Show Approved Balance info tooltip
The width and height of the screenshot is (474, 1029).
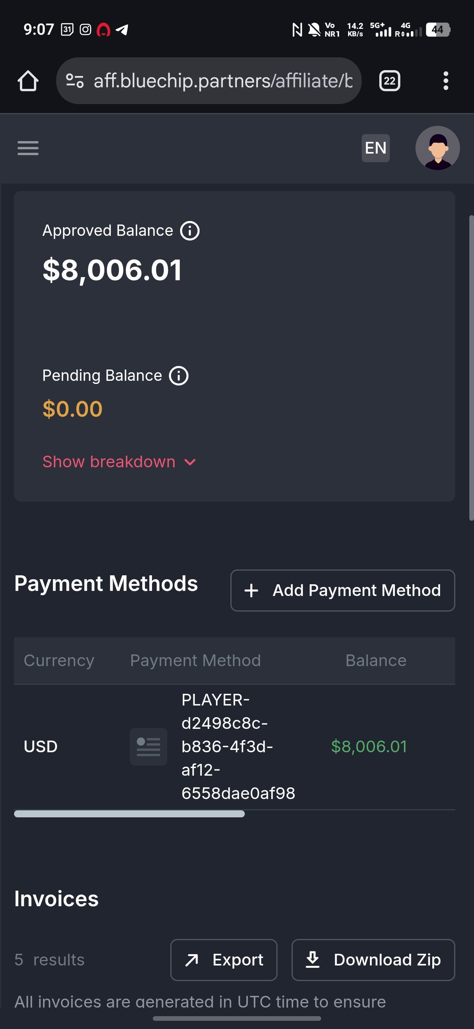point(190,231)
